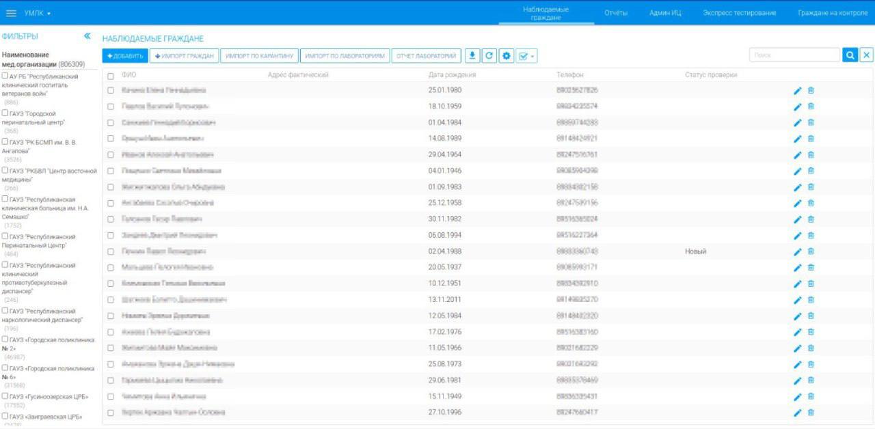
Task: Tick the checkbox for the 01.04.1984 row
Action: coord(111,123)
